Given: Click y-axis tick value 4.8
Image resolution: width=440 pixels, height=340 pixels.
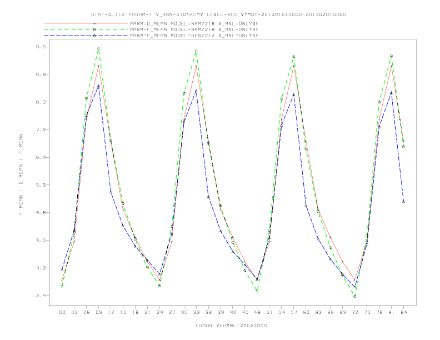Looking at the screenshot, I should coord(40,213).
